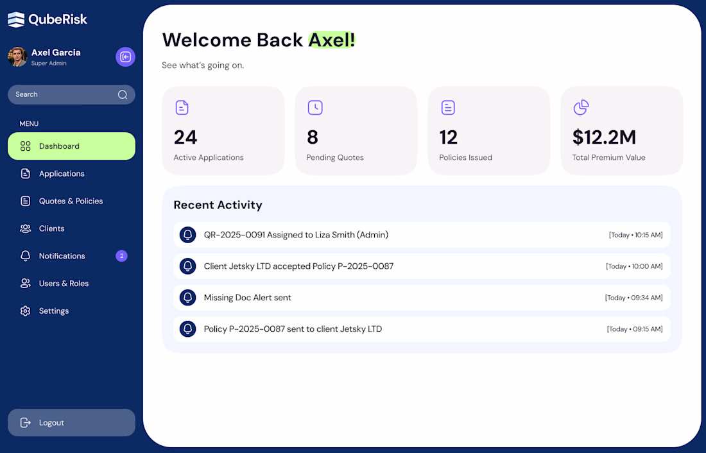Click bell icon beside Jetsky accepted Policy entry
706x453 pixels.
pos(188,266)
